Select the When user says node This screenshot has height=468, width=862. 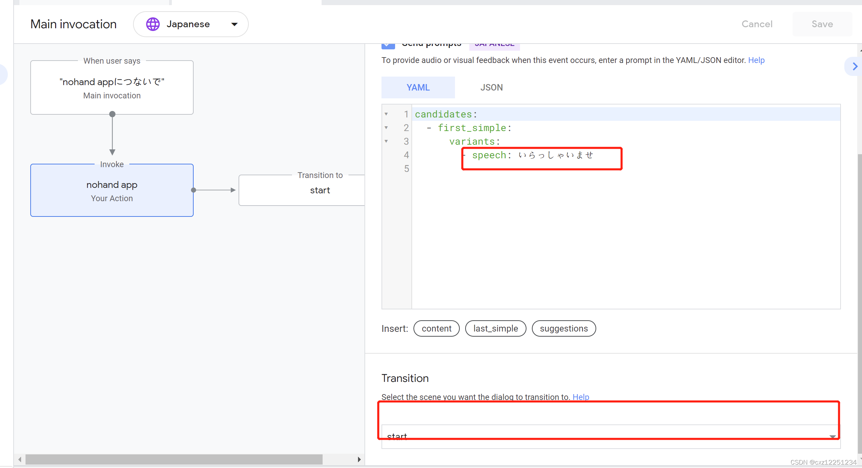coord(112,87)
